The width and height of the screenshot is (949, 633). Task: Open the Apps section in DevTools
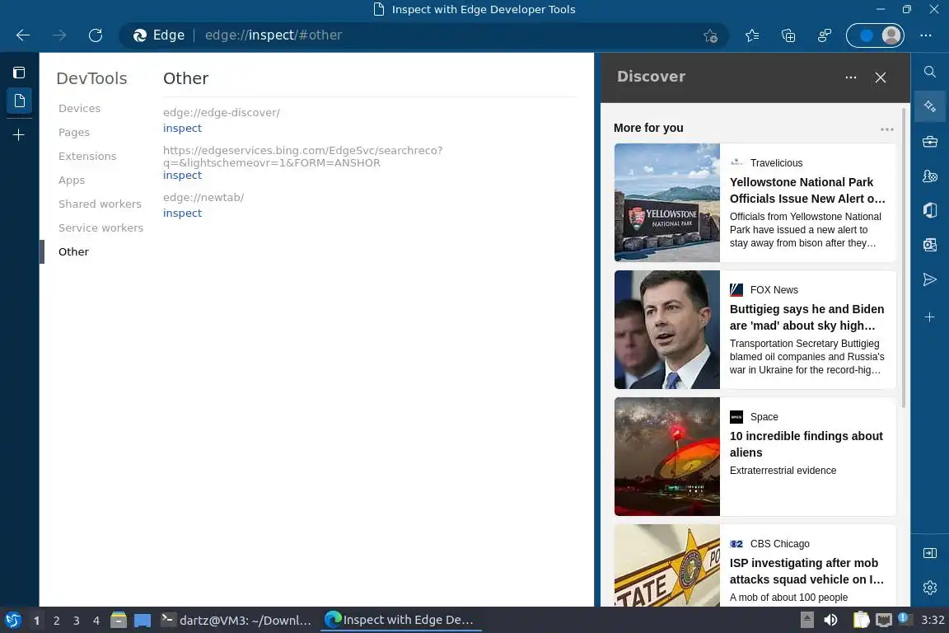[x=72, y=180]
